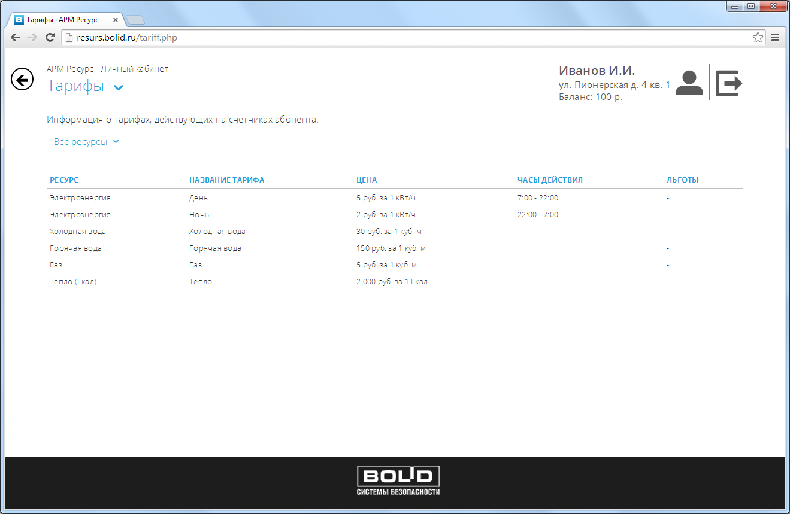The width and height of the screenshot is (790, 514).
Task: Open the Chrome hamburger menu
Action: point(775,38)
